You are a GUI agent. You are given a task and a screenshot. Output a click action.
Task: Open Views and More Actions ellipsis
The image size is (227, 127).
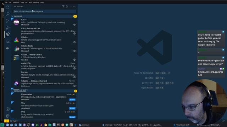point(74,6)
